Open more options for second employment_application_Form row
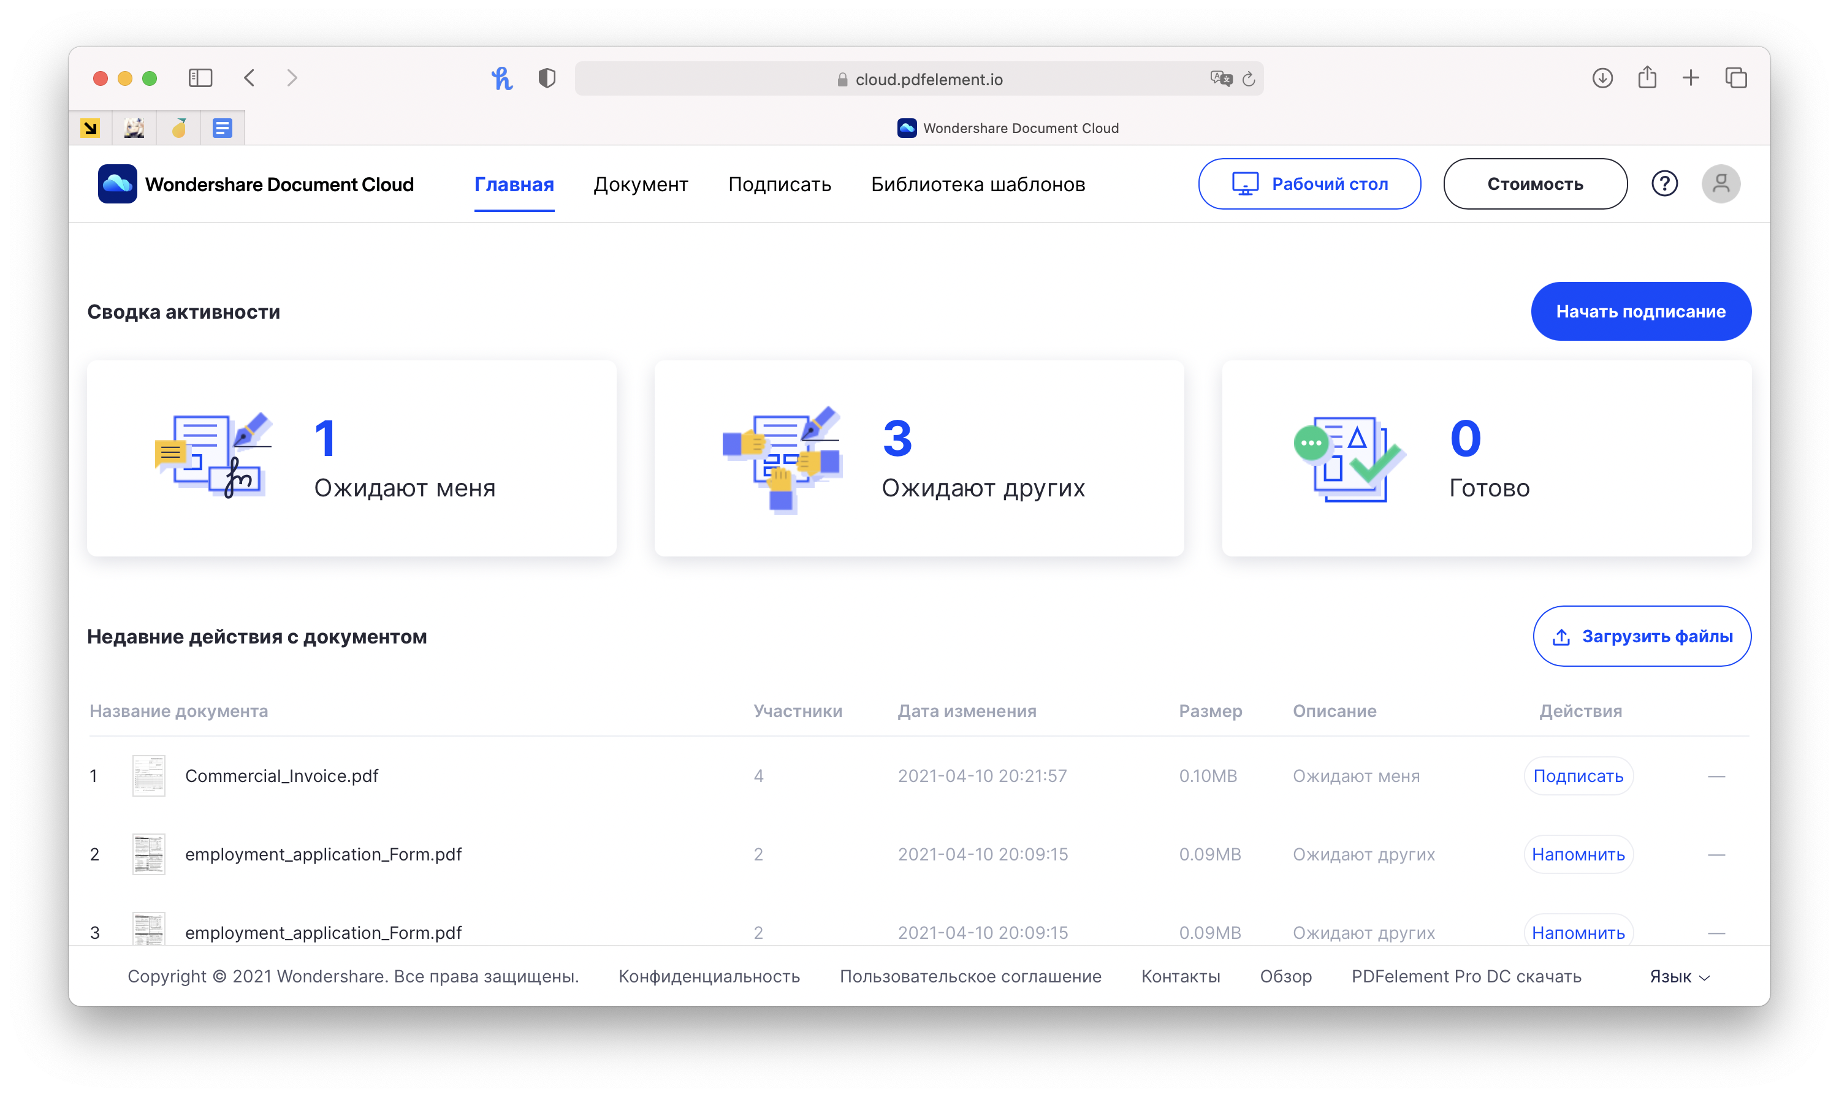Screen dimensions: 1839x1097 (x=1716, y=933)
